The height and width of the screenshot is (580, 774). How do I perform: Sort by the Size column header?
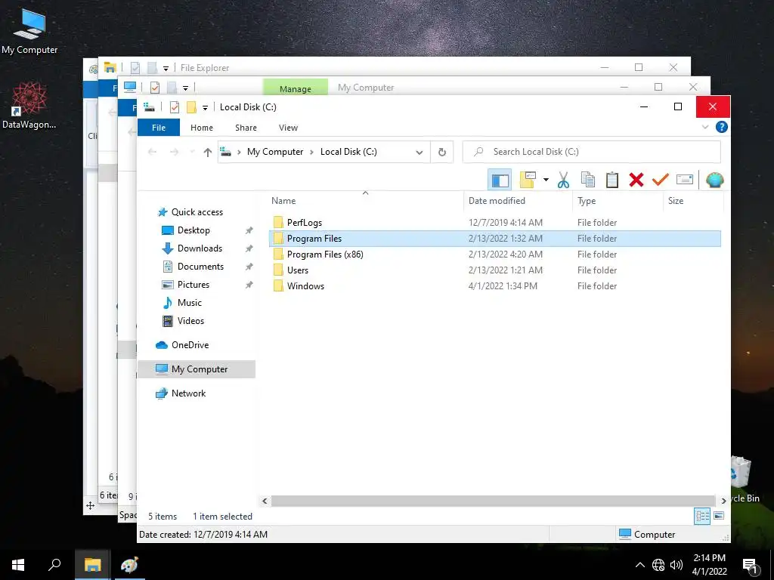(675, 201)
